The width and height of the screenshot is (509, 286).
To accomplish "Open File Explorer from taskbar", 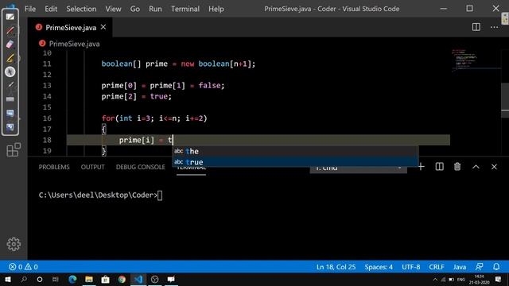I will (89, 279).
